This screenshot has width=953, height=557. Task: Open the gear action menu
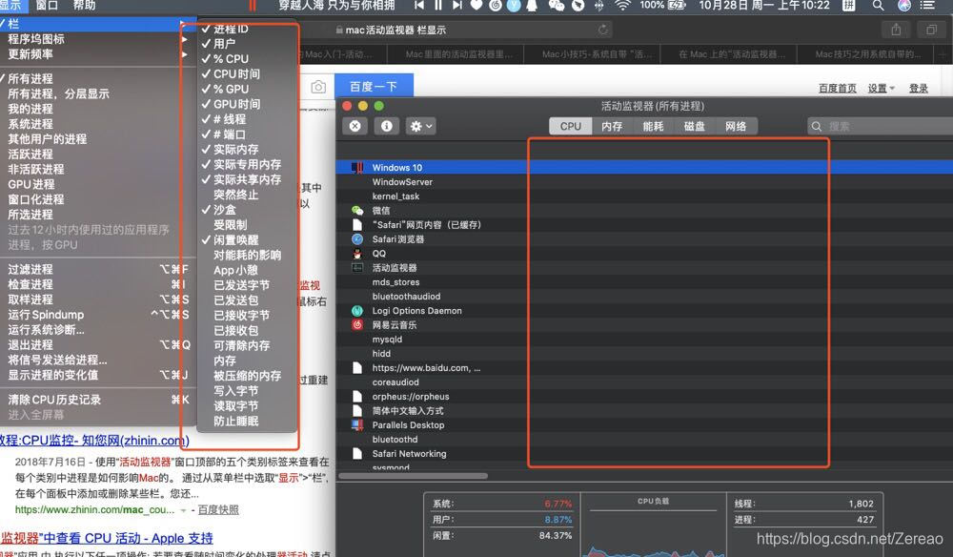[x=421, y=126]
